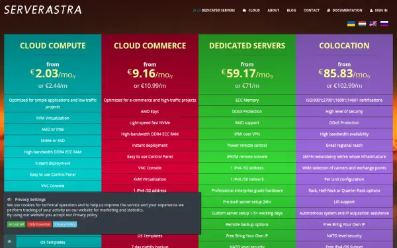Viewport: 397px width, 248px height.
Task: Select the English UK flag icon
Action: tap(373, 24)
